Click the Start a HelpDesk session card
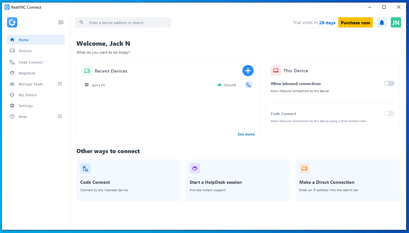Screen dimensions: 409x233 [x=238, y=180]
